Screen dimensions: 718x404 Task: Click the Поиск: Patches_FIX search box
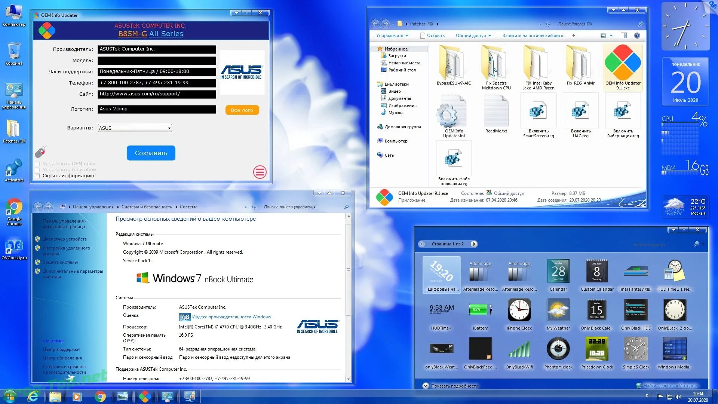point(600,24)
